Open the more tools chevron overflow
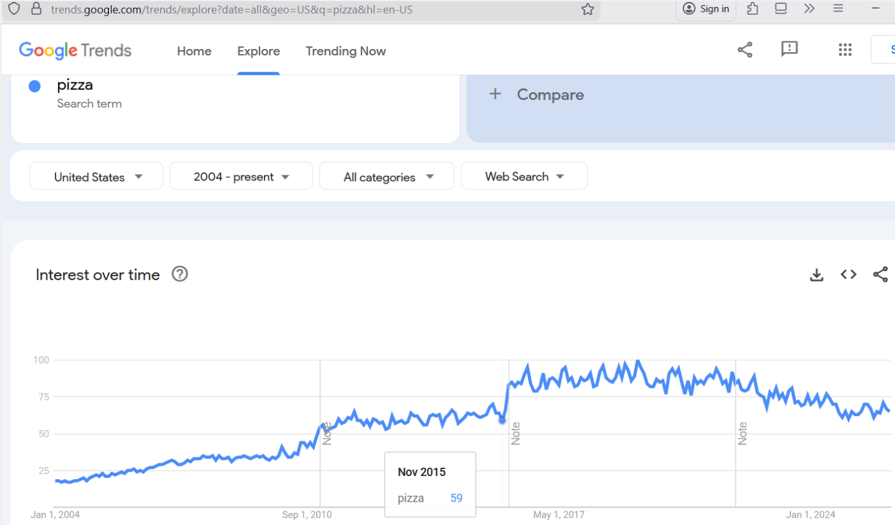The width and height of the screenshot is (895, 525). click(x=809, y=9)
